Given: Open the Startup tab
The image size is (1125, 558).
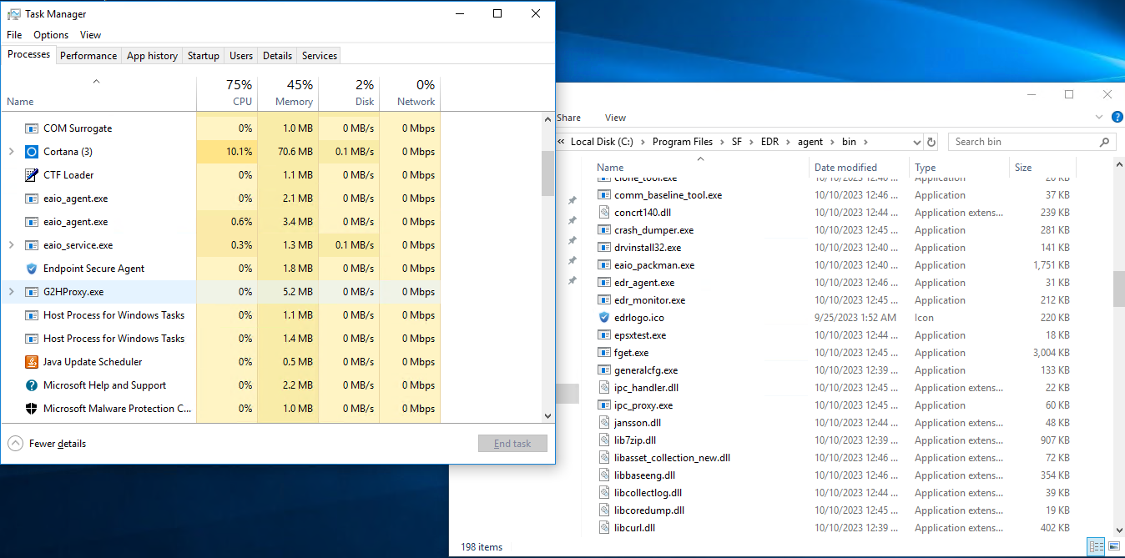Looking at the screenshot, I should [203, 56].
